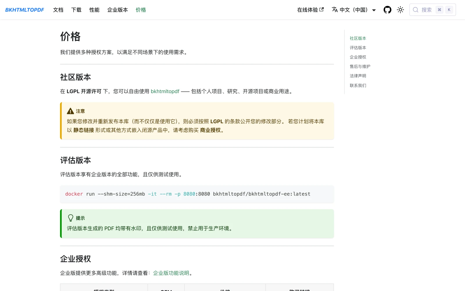Click the translate language icon
Screen dimensions: 465x291
pyautogui.click(x=335, y=10)
